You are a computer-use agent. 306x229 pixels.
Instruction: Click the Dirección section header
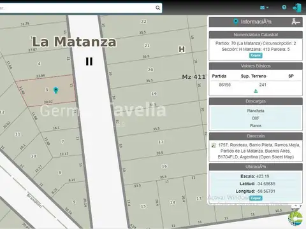click(256, 136)
